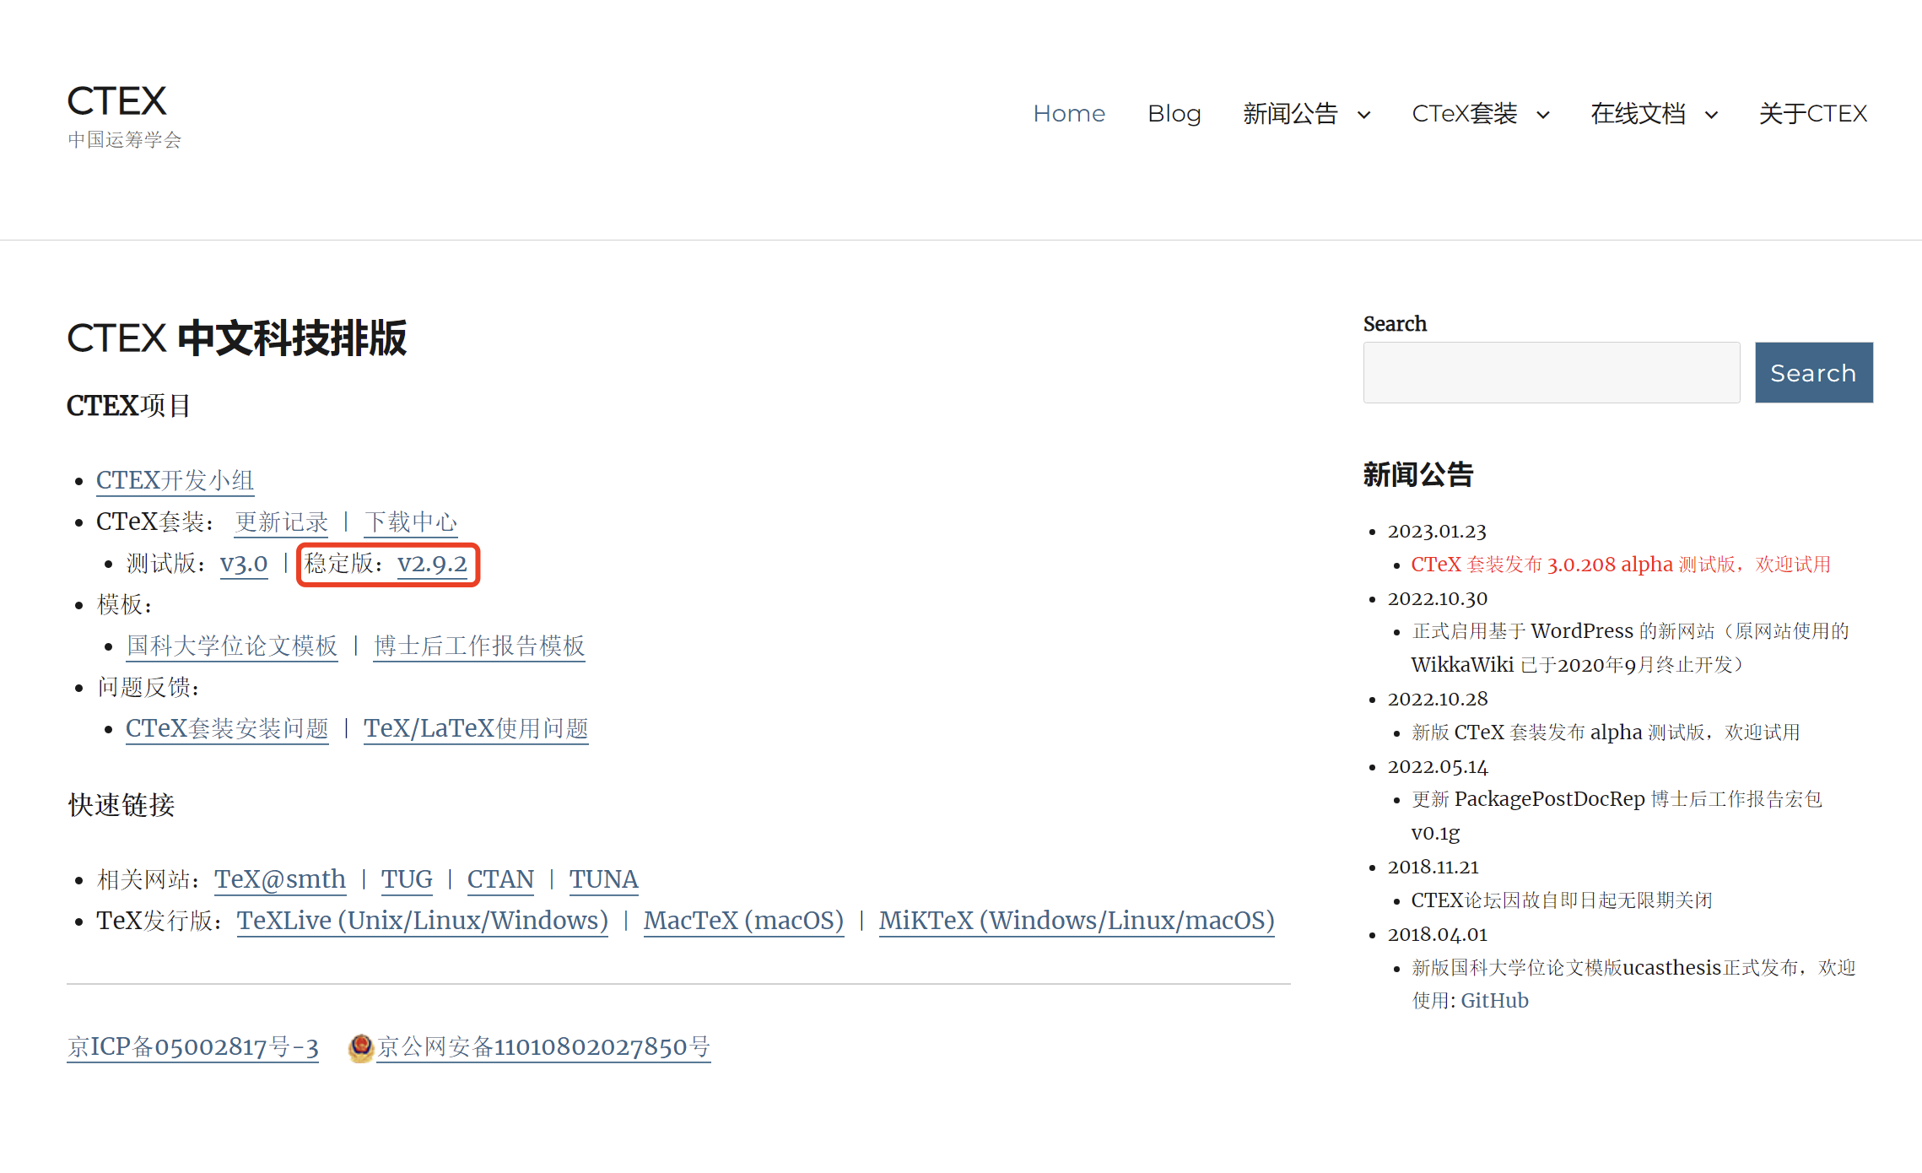The width and height of the screenshot is (1922, 1173).
Task: Open the 更新记录 link
Action: pos(281,522)
